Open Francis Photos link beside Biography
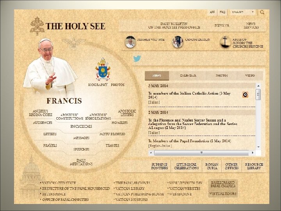The width and height of the screenshot is (281, 211). point(117,85)
